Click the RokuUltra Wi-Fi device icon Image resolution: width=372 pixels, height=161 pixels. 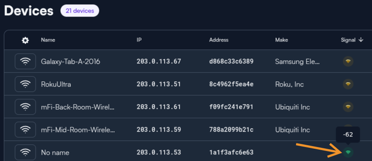pyautogui.click(x=25, y=84)
